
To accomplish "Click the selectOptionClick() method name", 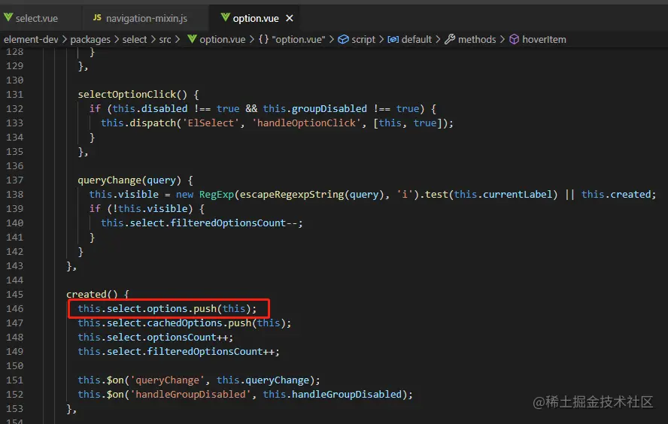I will 132,95.
